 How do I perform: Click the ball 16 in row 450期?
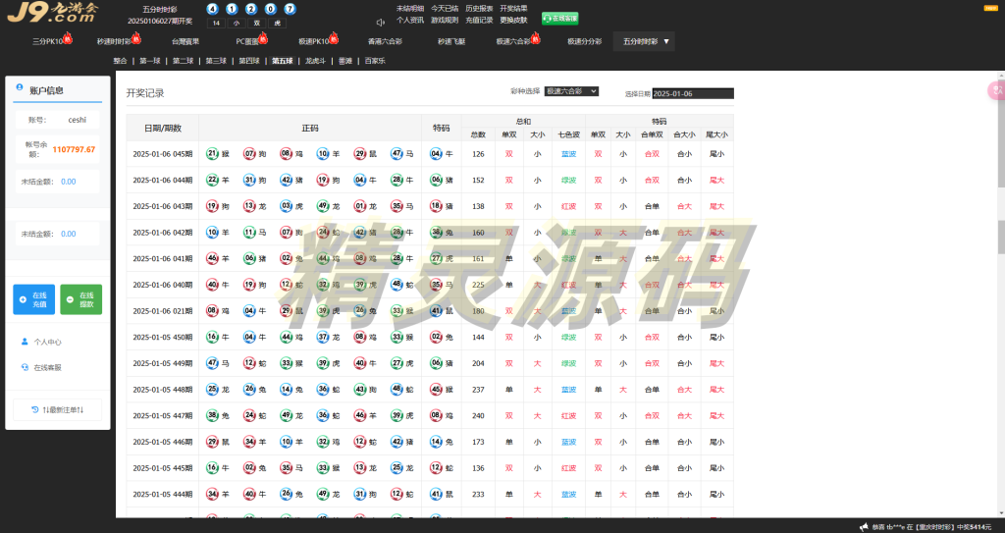pyautogui.click(x=212, y=338)
